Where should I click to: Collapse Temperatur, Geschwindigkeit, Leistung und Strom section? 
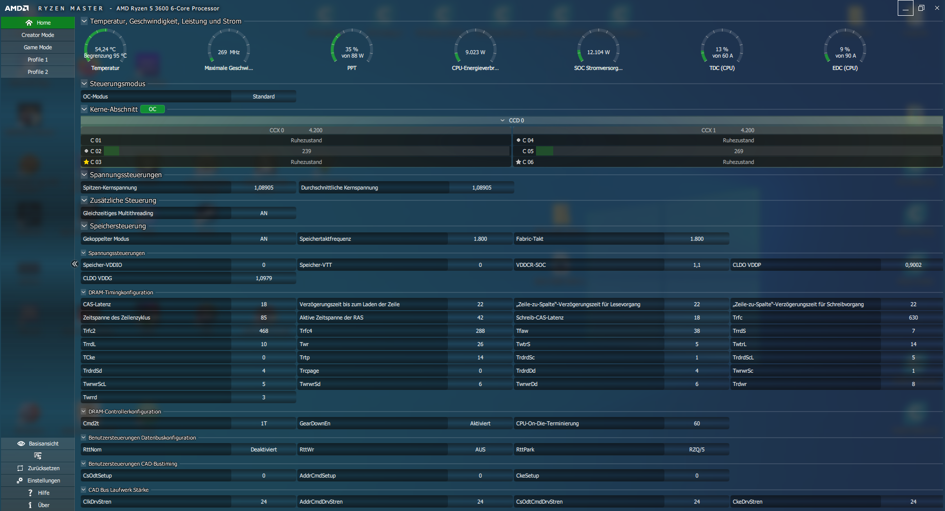(x=84, y=21)
